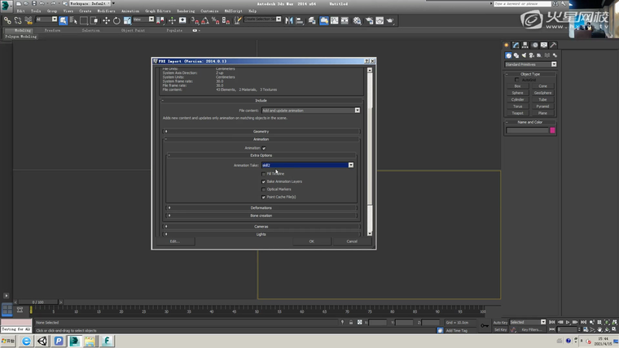Select the Move tool in main toolbar
The image size is (619, 348).
pos(106,20)
